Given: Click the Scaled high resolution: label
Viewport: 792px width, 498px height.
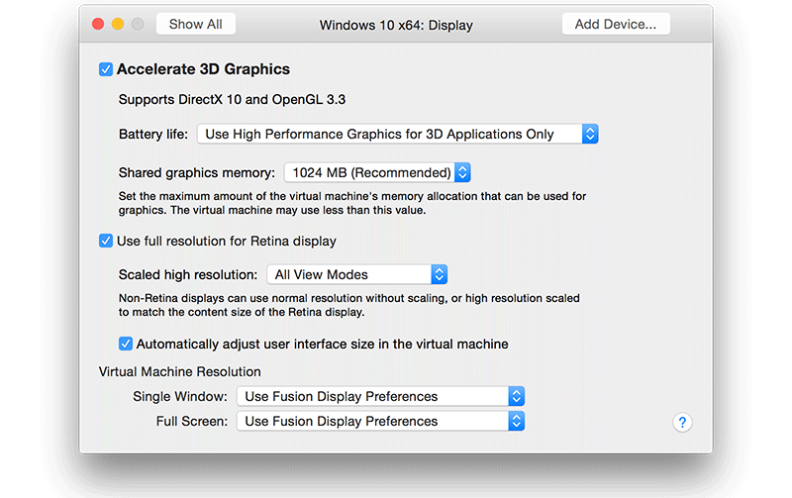Looking at the screenshot, I should (188, 275).
